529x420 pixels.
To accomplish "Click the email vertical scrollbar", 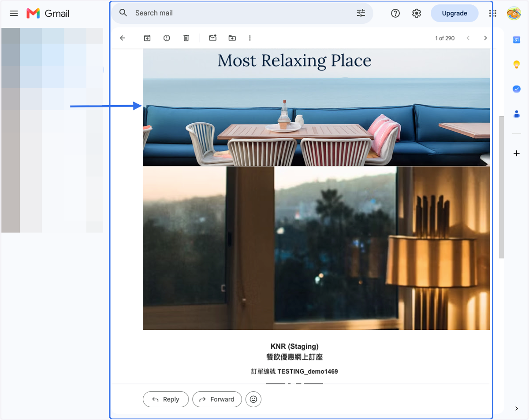I will click(x=502, y=187).
